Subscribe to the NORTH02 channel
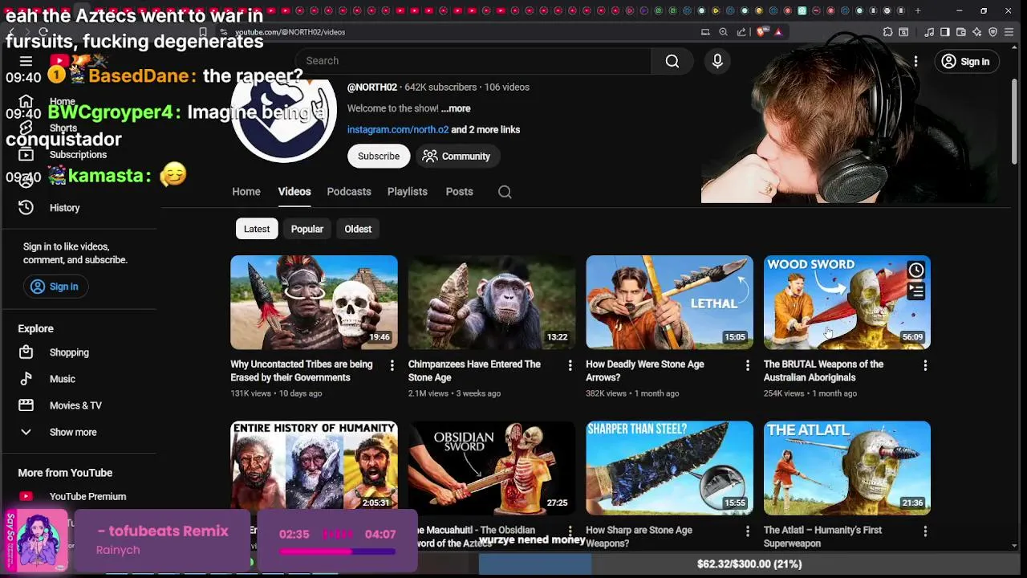The image size is (1027, 578). coord(379,156)
